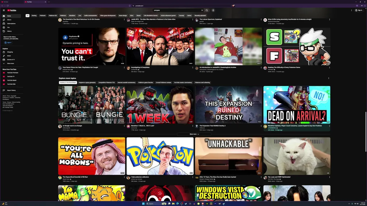Open the Windows Start button on taskbar

[143, 204]
